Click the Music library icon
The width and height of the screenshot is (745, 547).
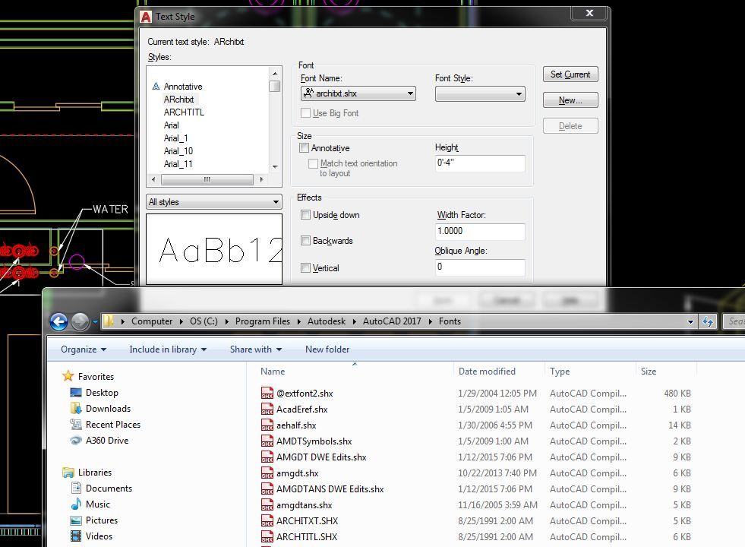pos(76,504)
